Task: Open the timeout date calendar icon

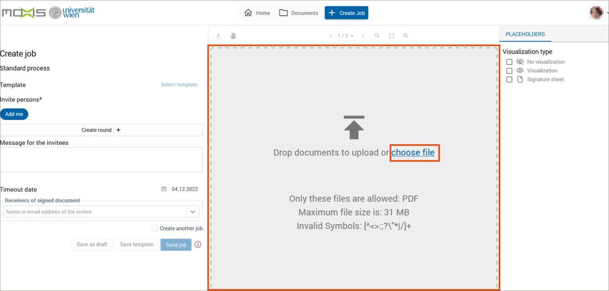Action: coord(164,189)
